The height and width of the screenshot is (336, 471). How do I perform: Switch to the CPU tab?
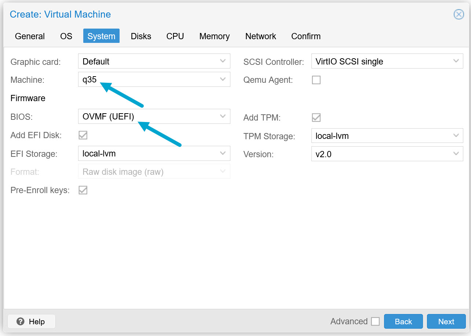[x=175, y=36]
